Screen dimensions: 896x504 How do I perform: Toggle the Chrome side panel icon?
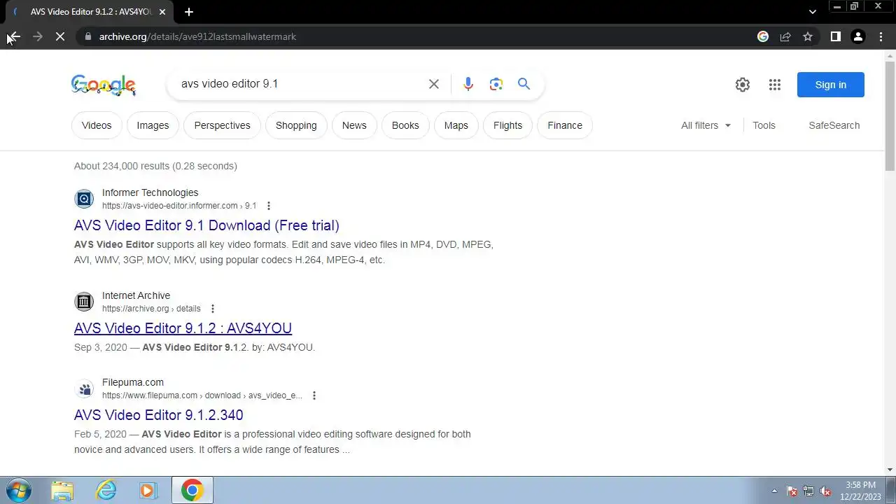click(x=836, y=36)
